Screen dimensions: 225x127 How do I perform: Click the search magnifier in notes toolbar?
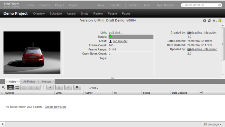pyautogui.click(x=3, y=87)
